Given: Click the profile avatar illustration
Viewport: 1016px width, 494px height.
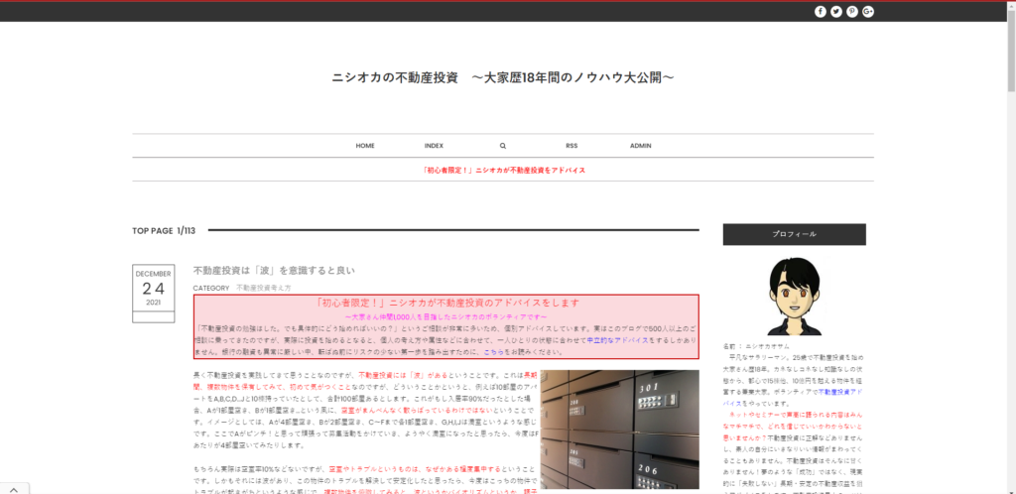Looking at the screenshot, I should tap(795, 296).
